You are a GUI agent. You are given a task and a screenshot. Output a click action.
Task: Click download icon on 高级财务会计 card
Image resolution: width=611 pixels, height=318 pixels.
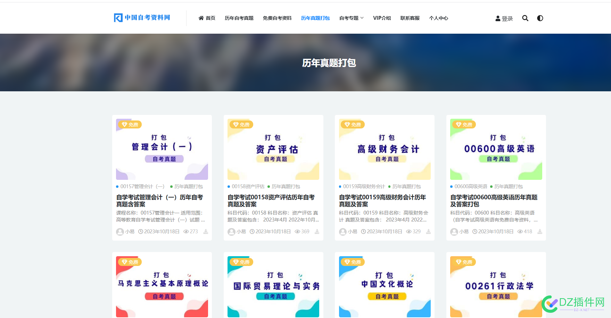(x=429, y=232)
